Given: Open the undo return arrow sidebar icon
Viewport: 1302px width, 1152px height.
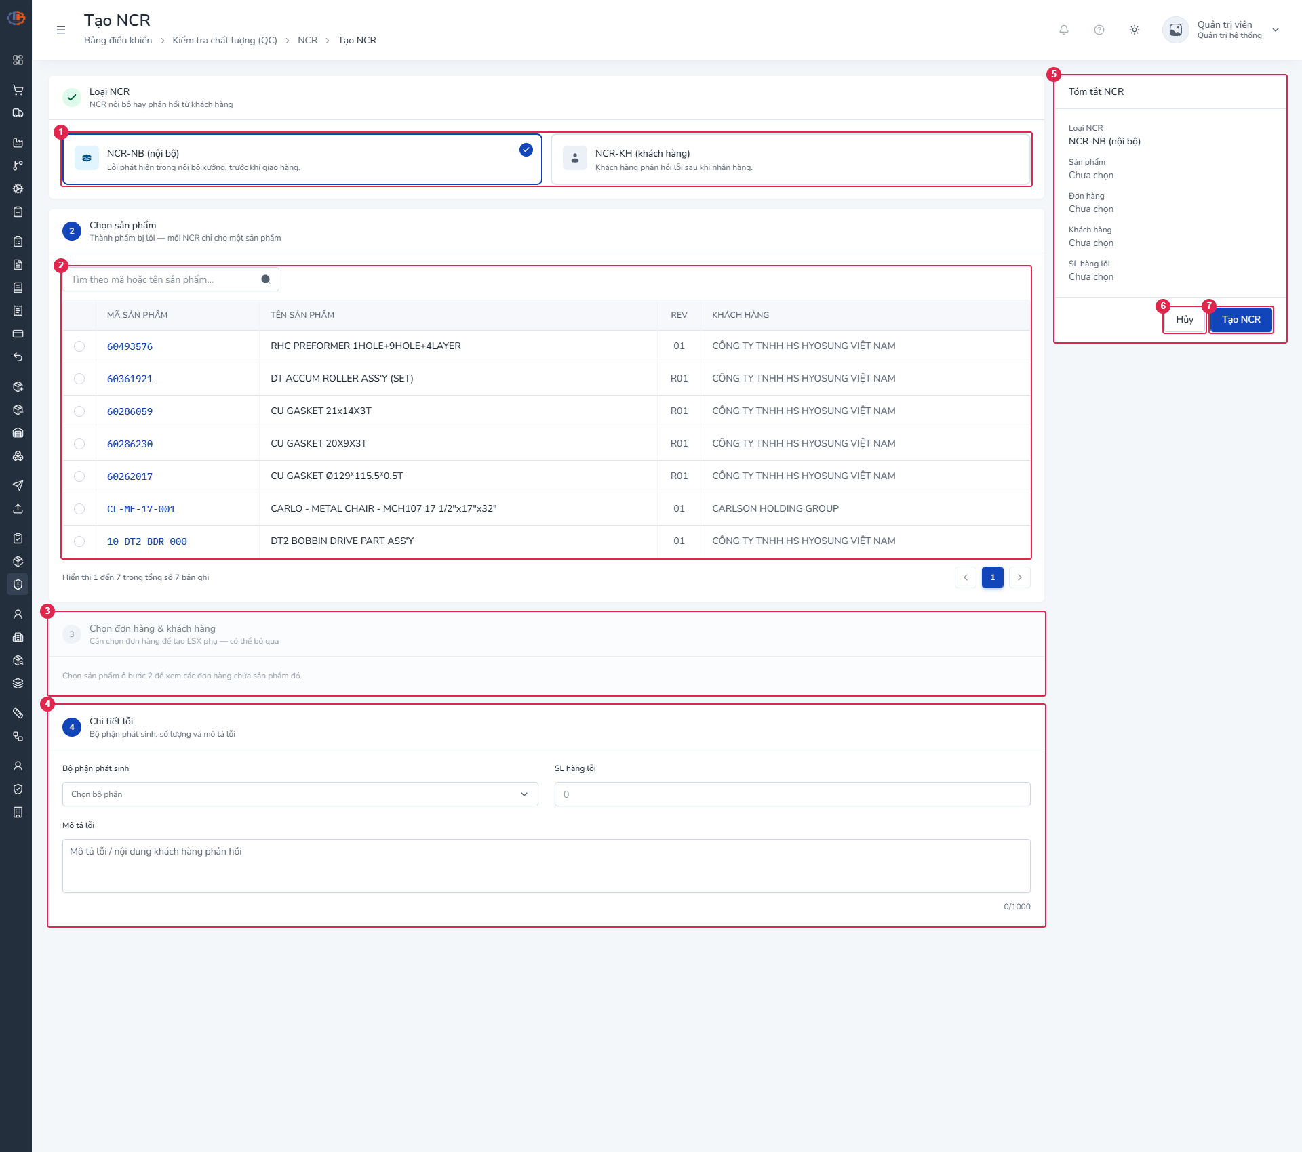Looking at the screenshot, I should point(18,357).
